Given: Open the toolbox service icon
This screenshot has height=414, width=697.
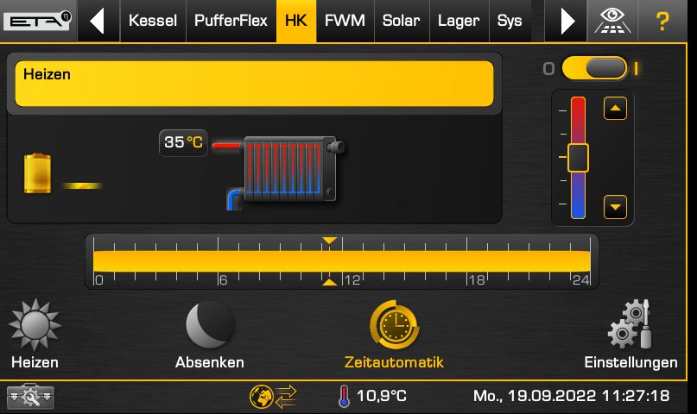Looking at the screenshot, I should (31, 396).
